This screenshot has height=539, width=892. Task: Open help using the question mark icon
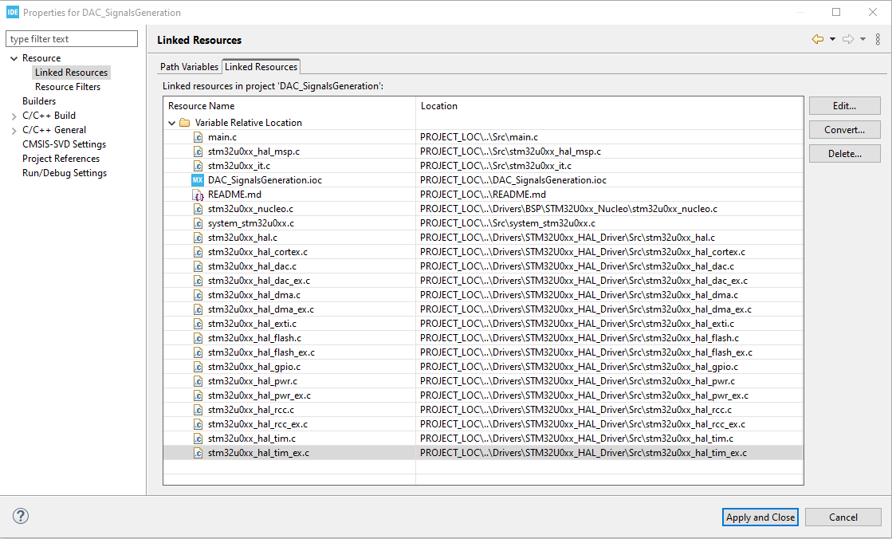click(20, 516)
